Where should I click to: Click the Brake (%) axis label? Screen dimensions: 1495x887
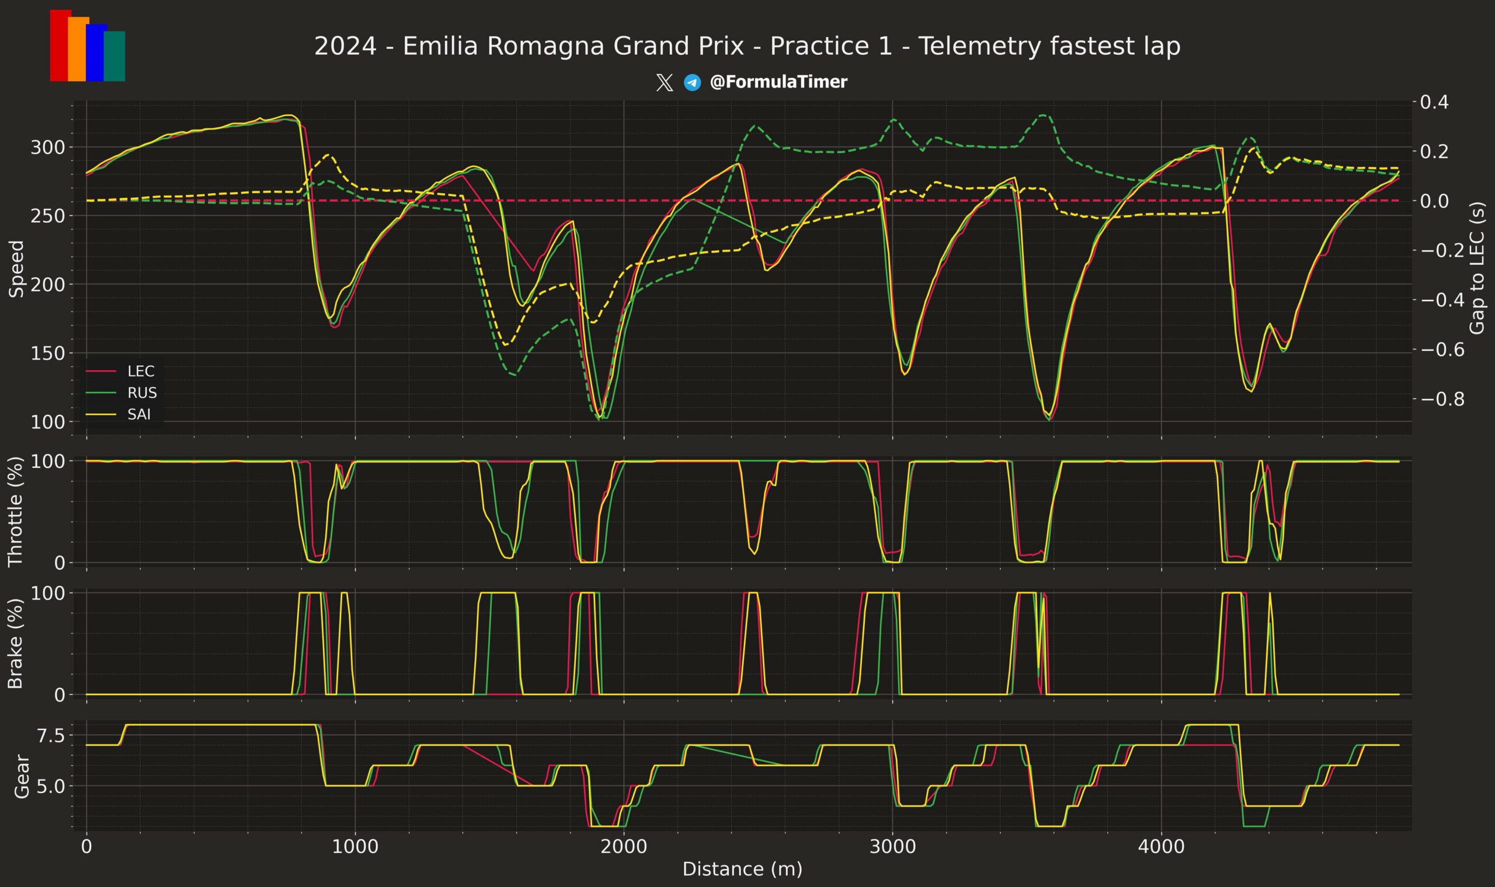(x=16, y=643)
